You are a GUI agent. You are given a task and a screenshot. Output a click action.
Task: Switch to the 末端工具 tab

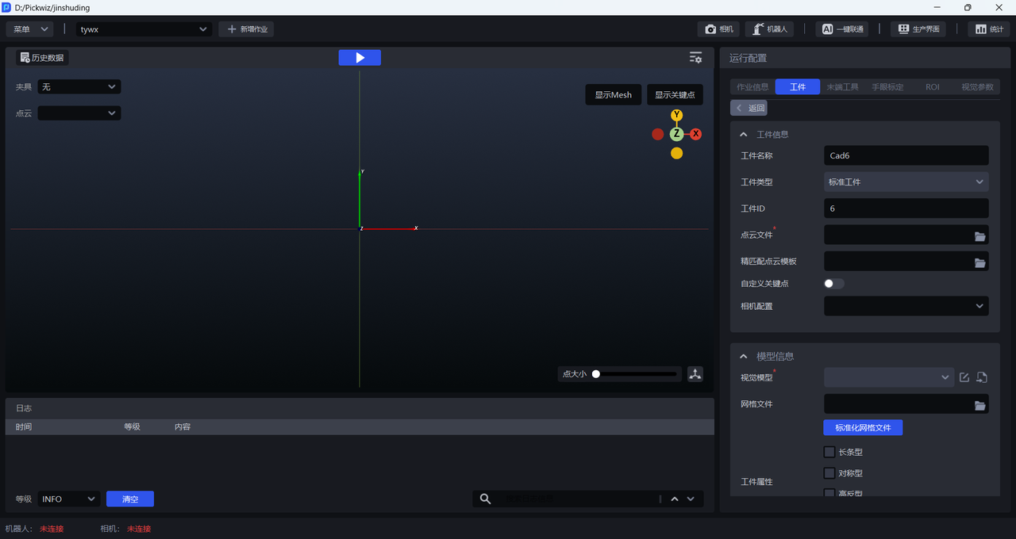[x=842, y=87]
